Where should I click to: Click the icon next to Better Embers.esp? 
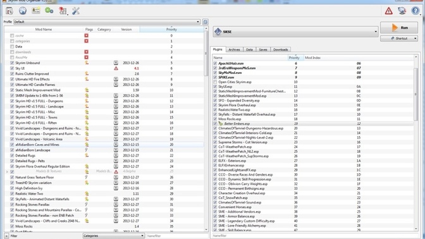[x=220, y=123]
